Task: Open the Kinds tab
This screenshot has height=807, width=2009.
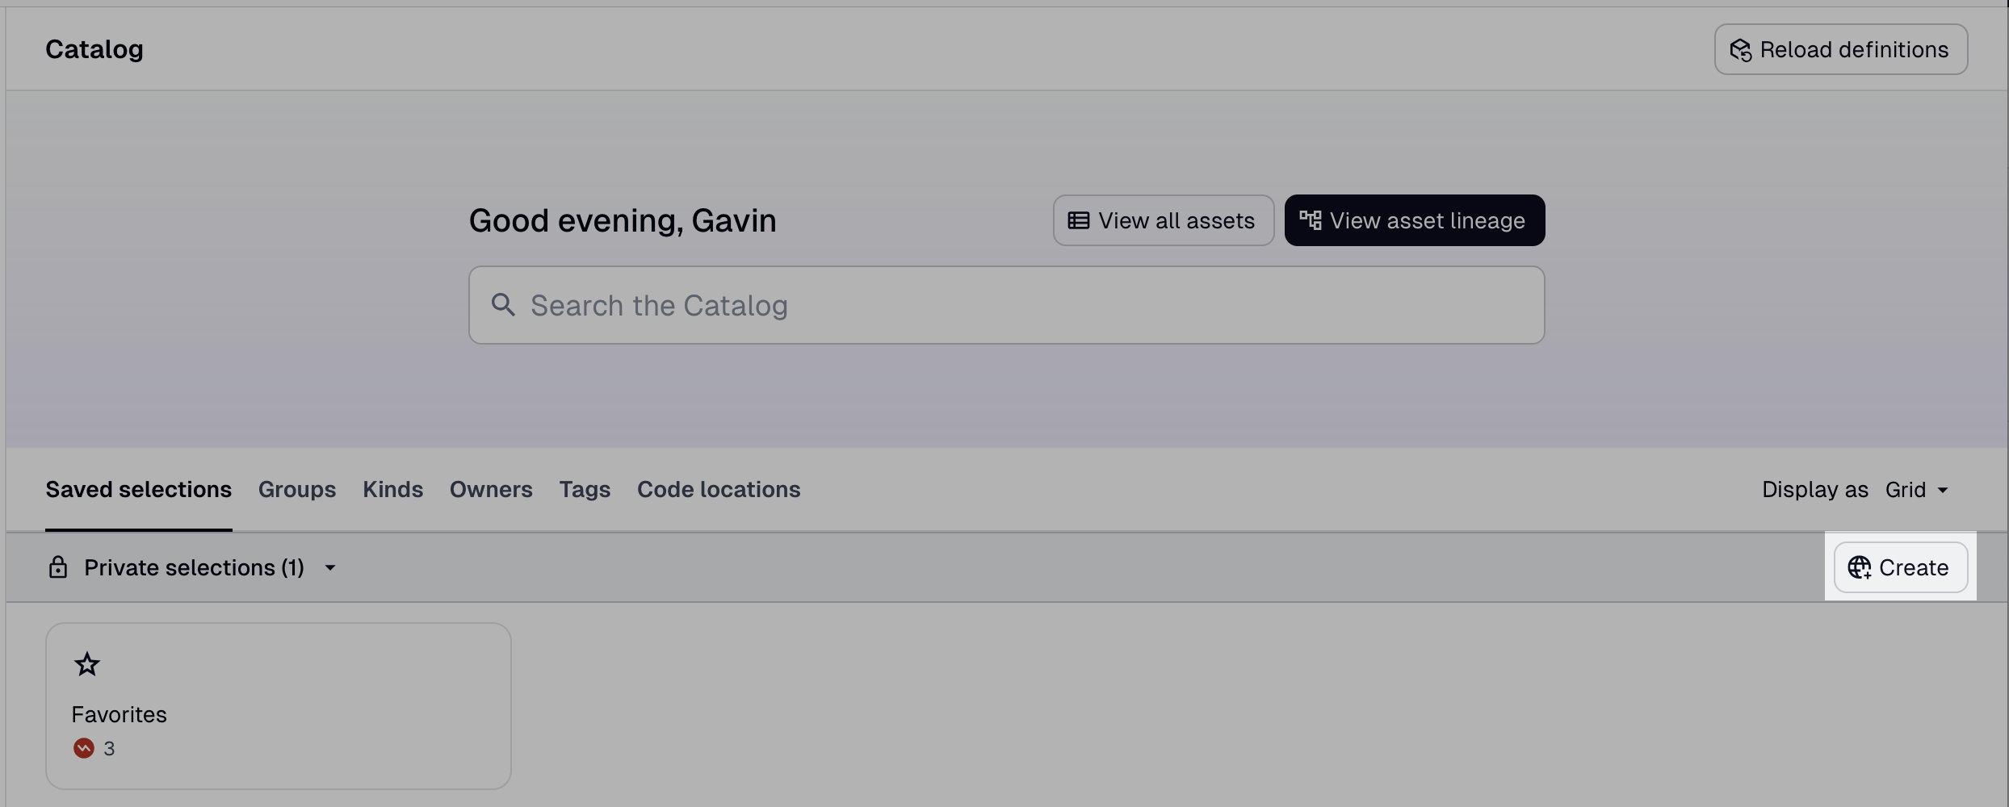Action: [392, 489]
